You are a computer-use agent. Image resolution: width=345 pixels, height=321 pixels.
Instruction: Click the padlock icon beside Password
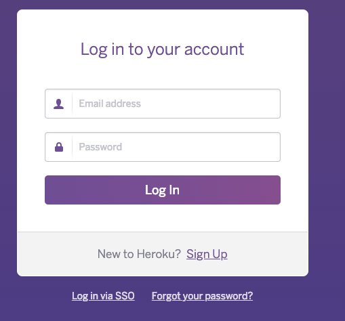point(59,147)
